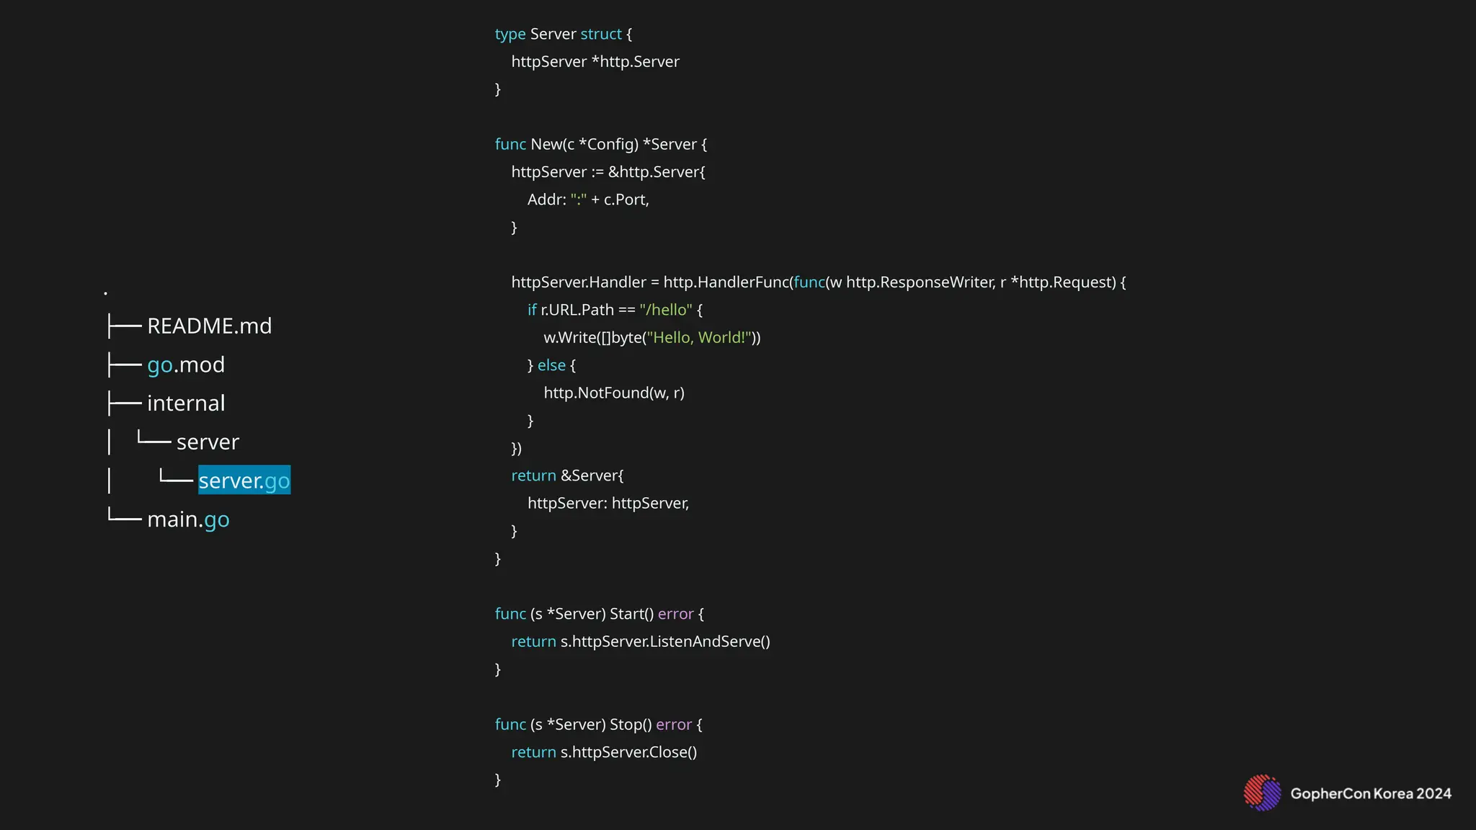This screenshot has height=830, width=1476.
Task: Select the highlighted server.go file
Action: (244, 480)
